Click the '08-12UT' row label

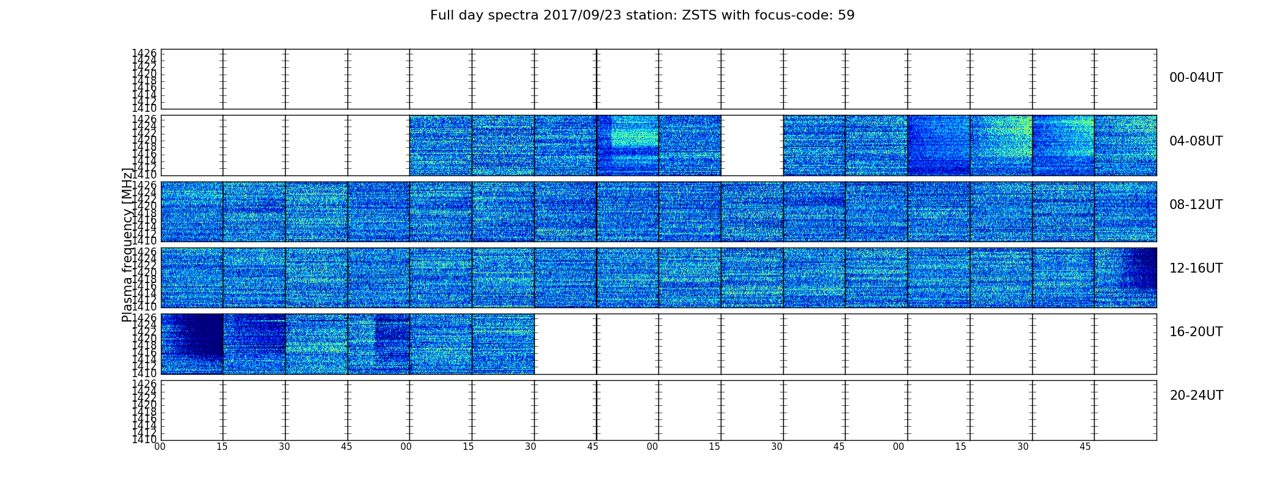coord(1196,205)
